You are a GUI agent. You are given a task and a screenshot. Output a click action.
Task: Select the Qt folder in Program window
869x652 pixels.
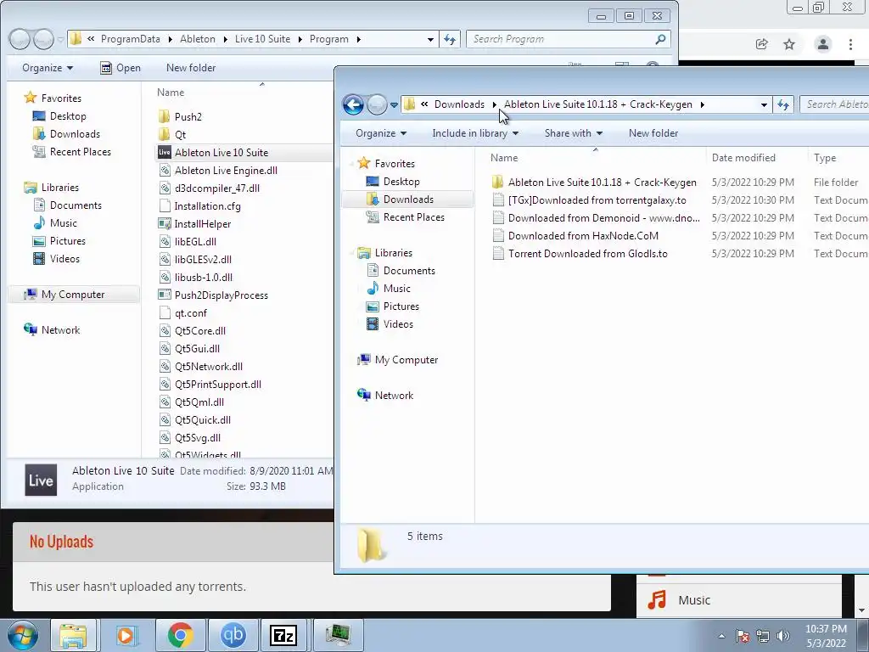point(172,134)
